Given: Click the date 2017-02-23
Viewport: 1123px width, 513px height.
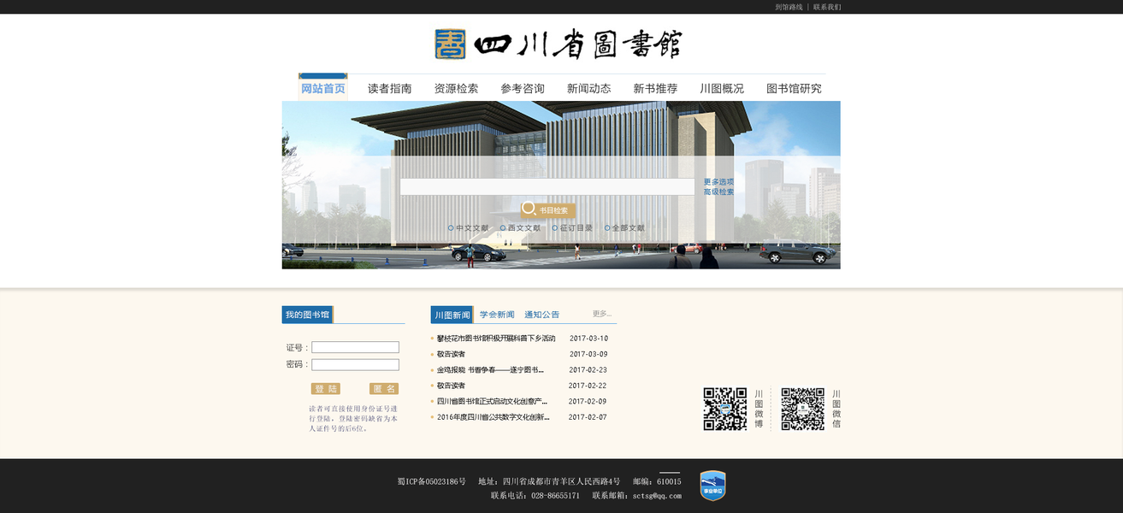Looking at the screenshot, I should (x=588, y=370).
